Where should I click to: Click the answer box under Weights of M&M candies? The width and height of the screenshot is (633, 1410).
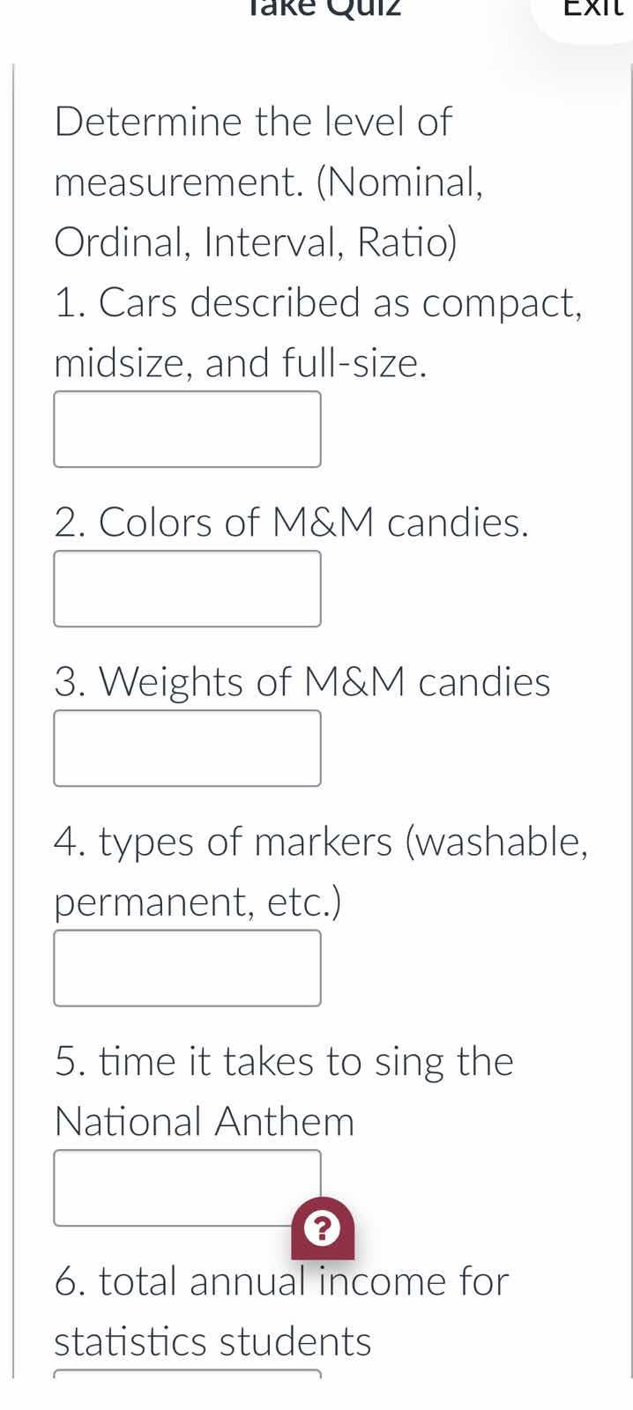187,747
